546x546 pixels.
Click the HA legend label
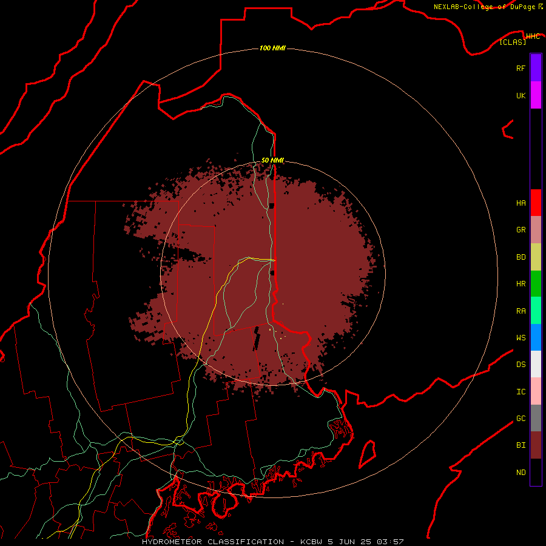[x=521, y=203]
